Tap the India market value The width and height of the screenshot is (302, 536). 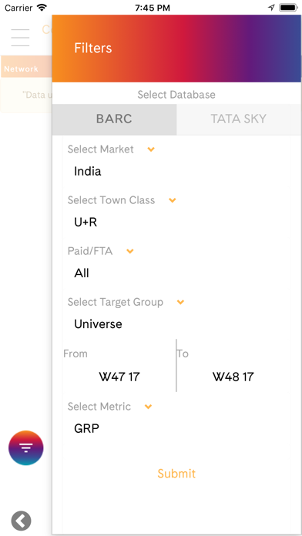click(x=88, y=171)
